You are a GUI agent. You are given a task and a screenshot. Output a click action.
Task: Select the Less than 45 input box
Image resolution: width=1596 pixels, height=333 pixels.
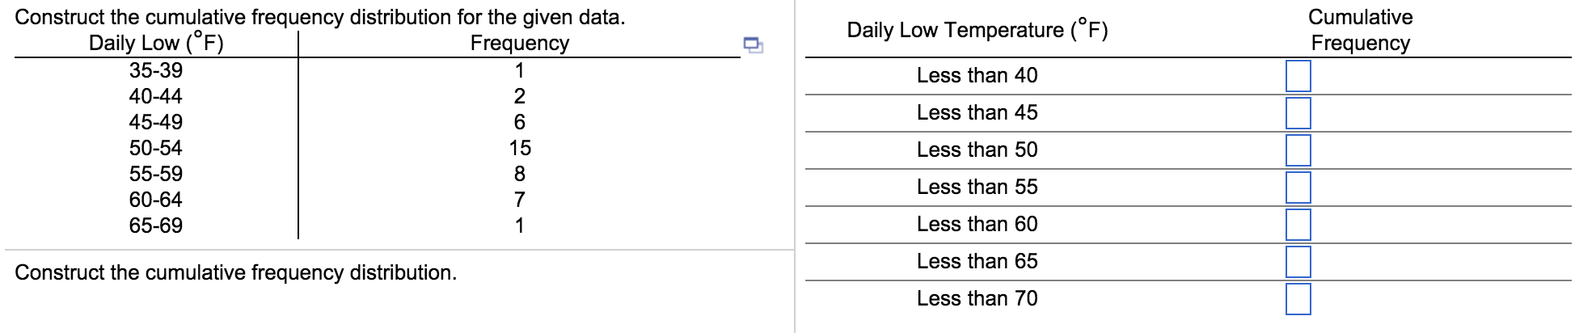(1298, 113)
